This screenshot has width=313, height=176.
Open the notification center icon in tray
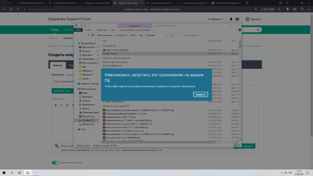click(308, 173)
